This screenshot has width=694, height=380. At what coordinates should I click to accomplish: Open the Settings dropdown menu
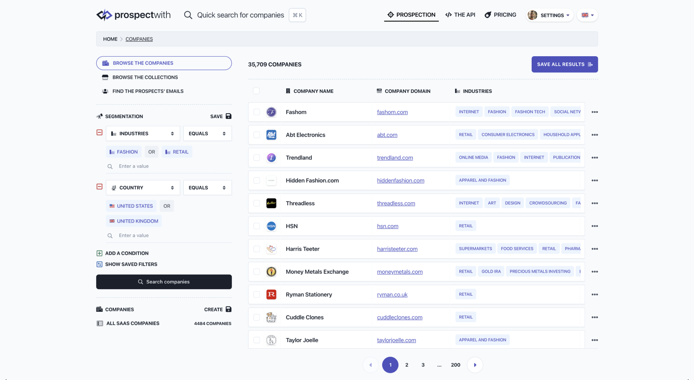pos(549,15)
